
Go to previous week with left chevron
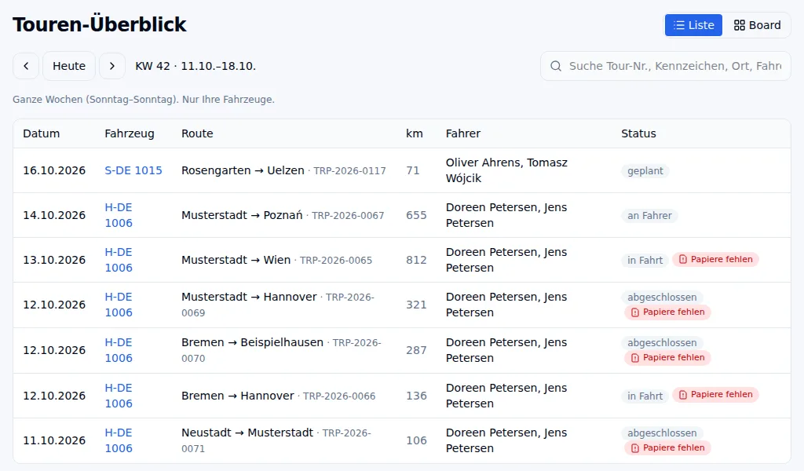pos(26,66)
